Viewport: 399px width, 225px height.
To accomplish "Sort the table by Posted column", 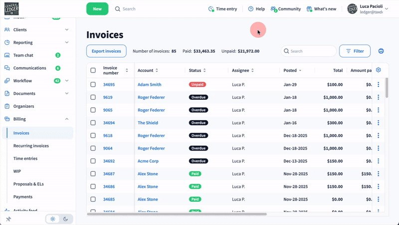I will [x=292, y=71].
